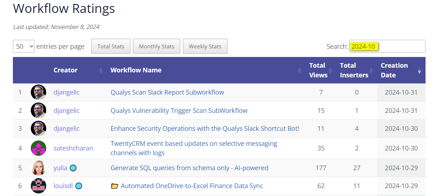Click the folder icon before Automated OneDrive-to-Excel

pyautogui.click(x=115, y=186)
